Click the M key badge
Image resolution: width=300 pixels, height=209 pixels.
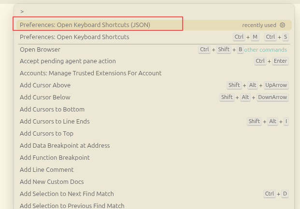[x=255, y=37]
